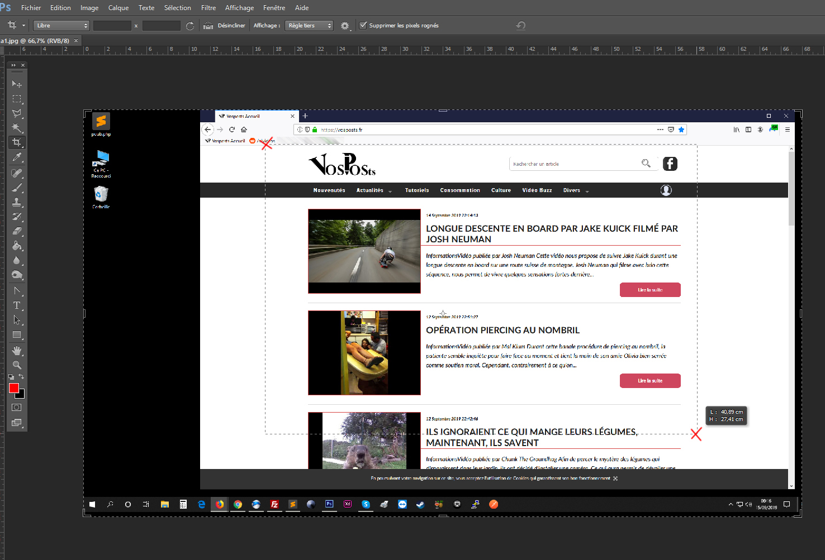Click the straighten level icon
Screen dimensions: 825x560
[208, 26]
